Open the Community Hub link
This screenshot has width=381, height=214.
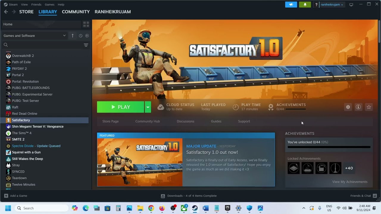click(148, 121)
